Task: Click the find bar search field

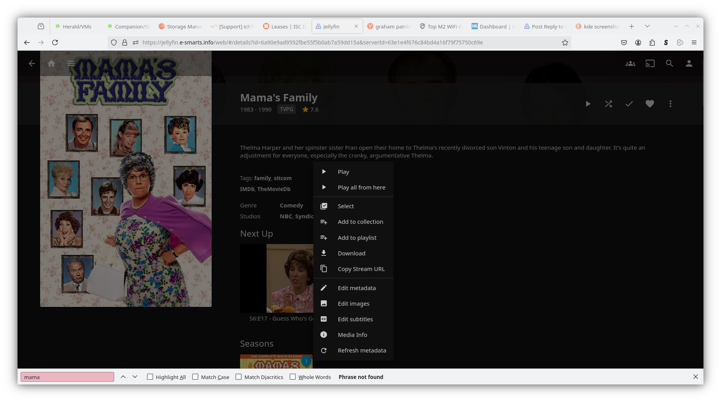Action: (67, 377)
